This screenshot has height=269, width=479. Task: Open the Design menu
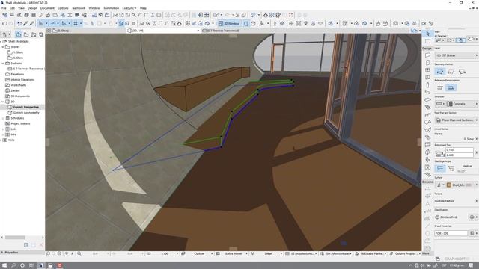click(32, 8)
